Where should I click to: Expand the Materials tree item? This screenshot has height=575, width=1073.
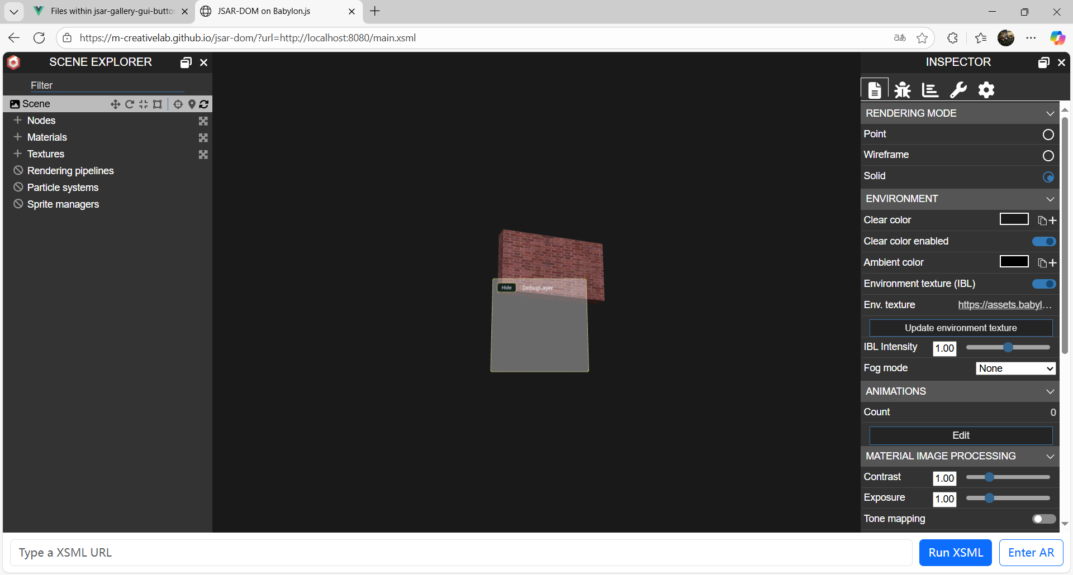(18, 137)
